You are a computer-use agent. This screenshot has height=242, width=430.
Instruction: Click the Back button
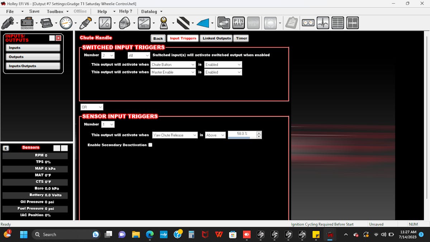coord(158,38)
